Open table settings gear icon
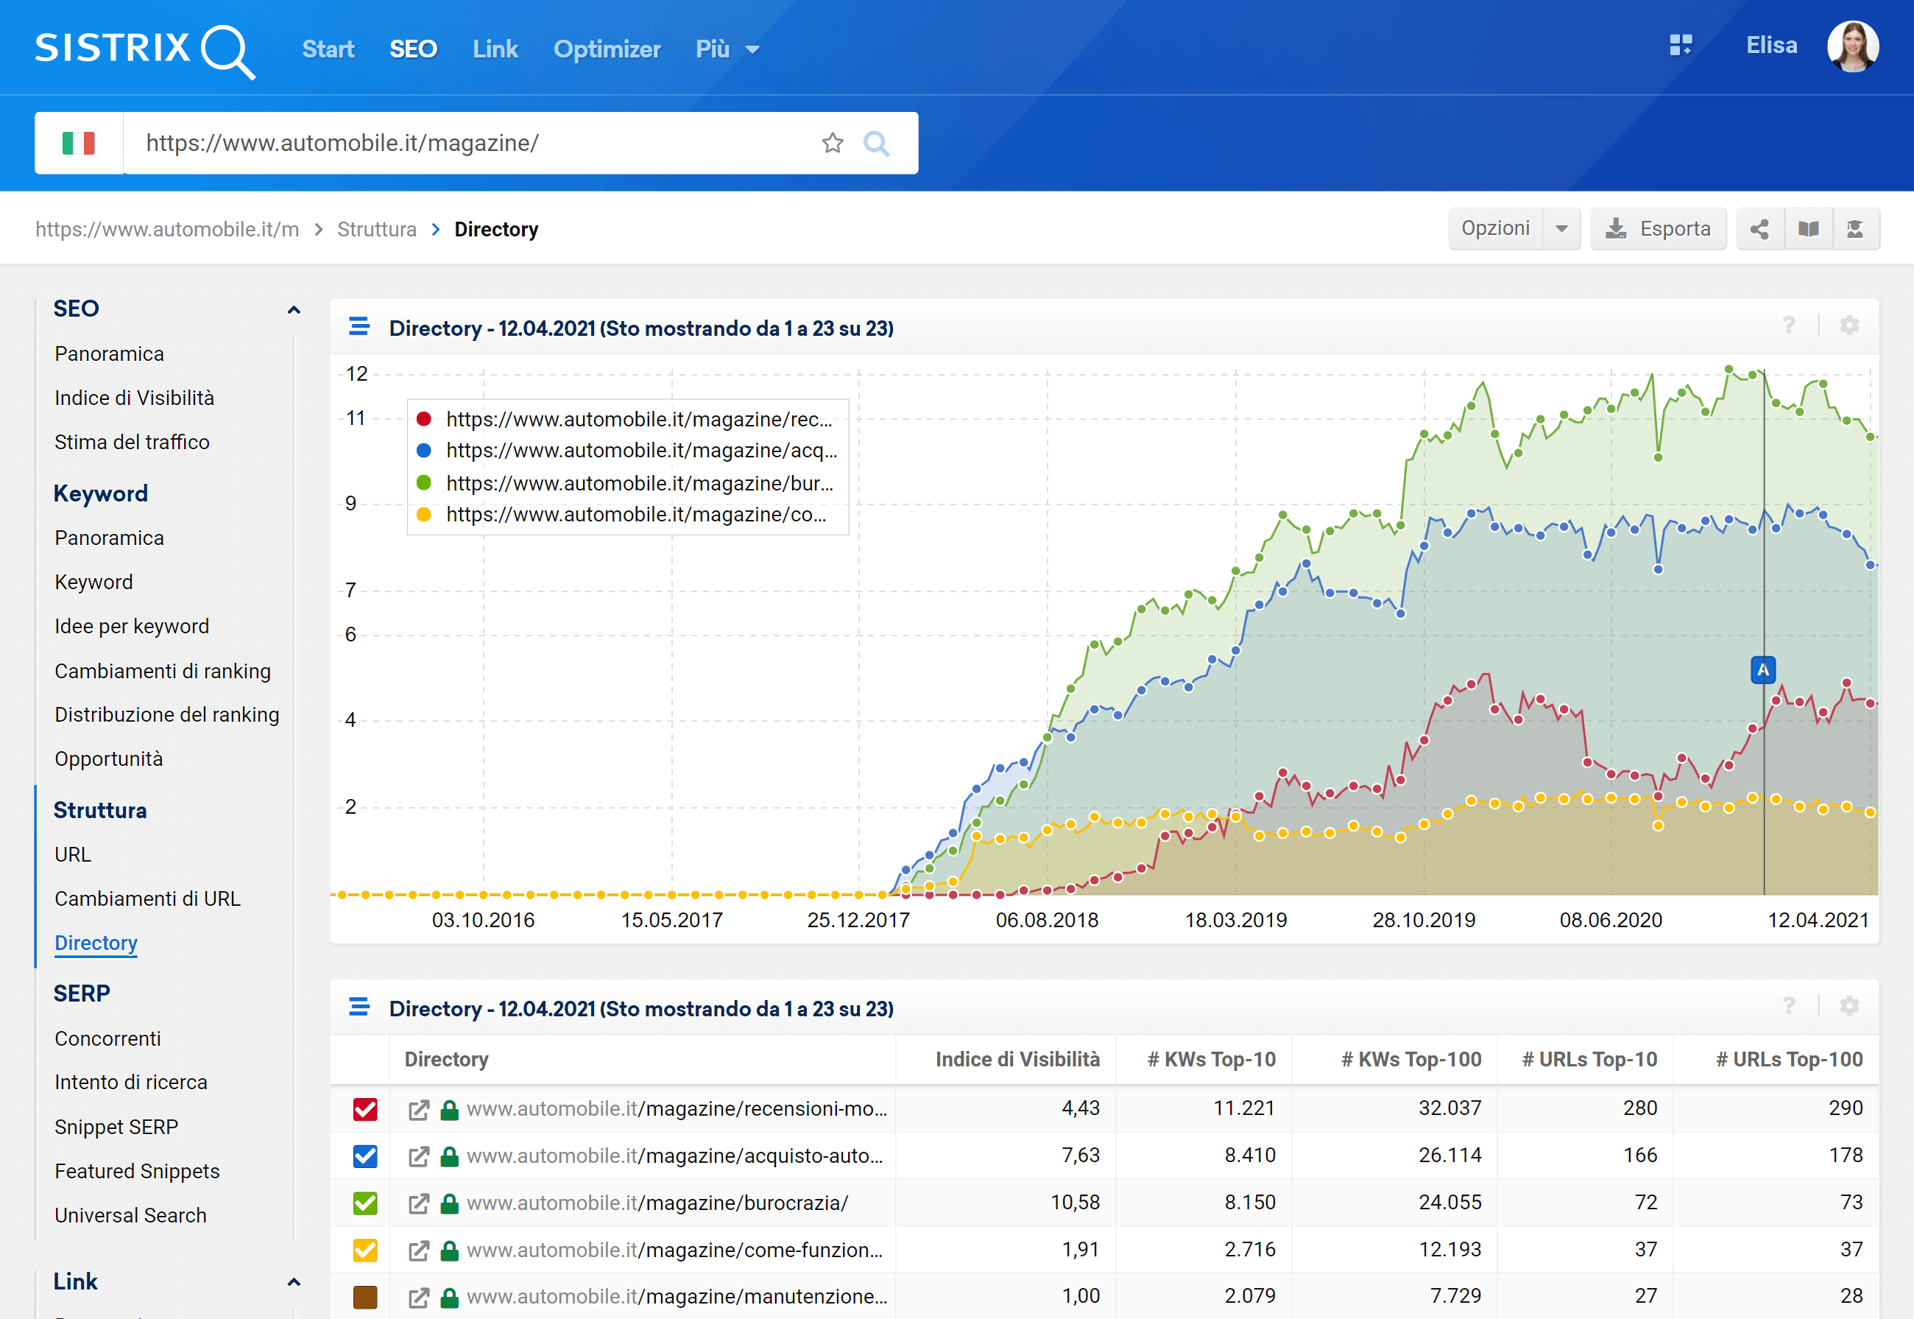The height and width of the screenshot is (1319, 1914). 1849,1006
